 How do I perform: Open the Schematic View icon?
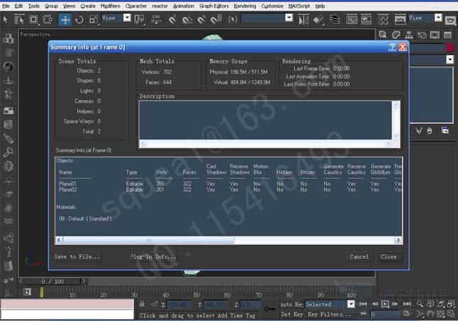366,20
